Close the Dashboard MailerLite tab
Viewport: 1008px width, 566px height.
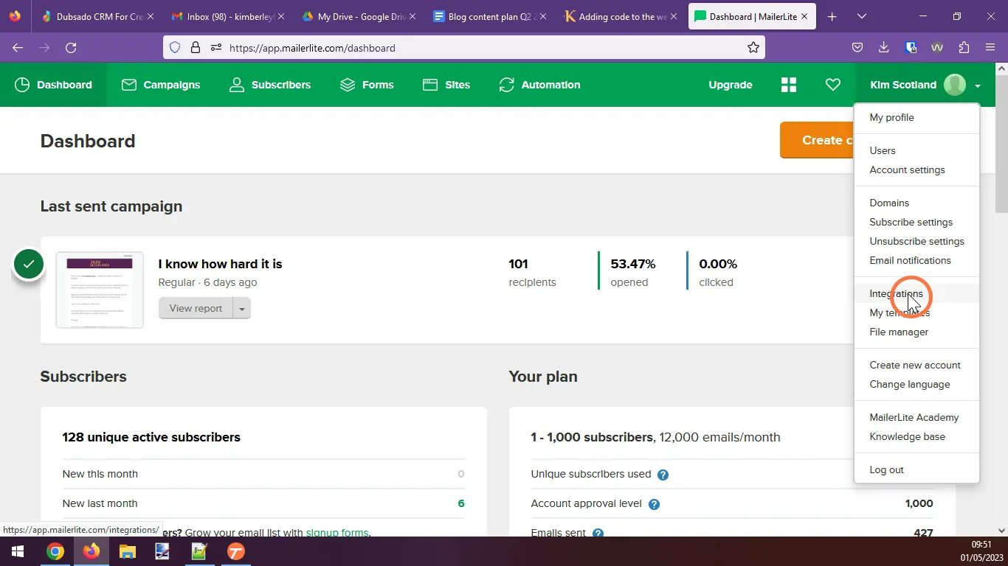[x=804, y=16]
